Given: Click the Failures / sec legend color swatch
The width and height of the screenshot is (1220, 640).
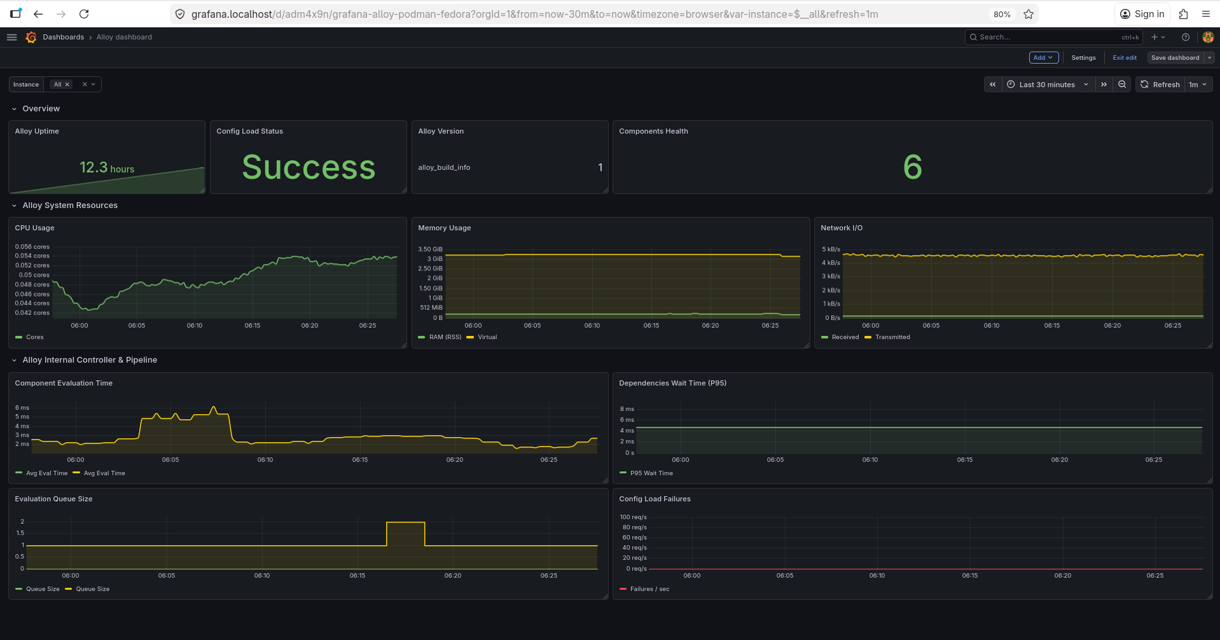Looking at the screenshot, I should (623, 589).
